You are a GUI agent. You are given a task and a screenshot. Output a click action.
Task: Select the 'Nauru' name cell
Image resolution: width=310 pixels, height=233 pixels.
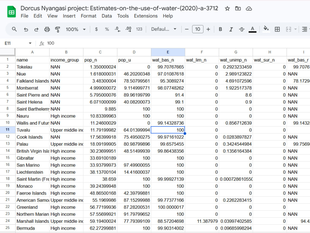tap(33, 116)
